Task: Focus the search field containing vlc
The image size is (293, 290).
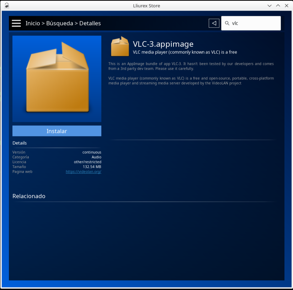Action: point(251,23)
